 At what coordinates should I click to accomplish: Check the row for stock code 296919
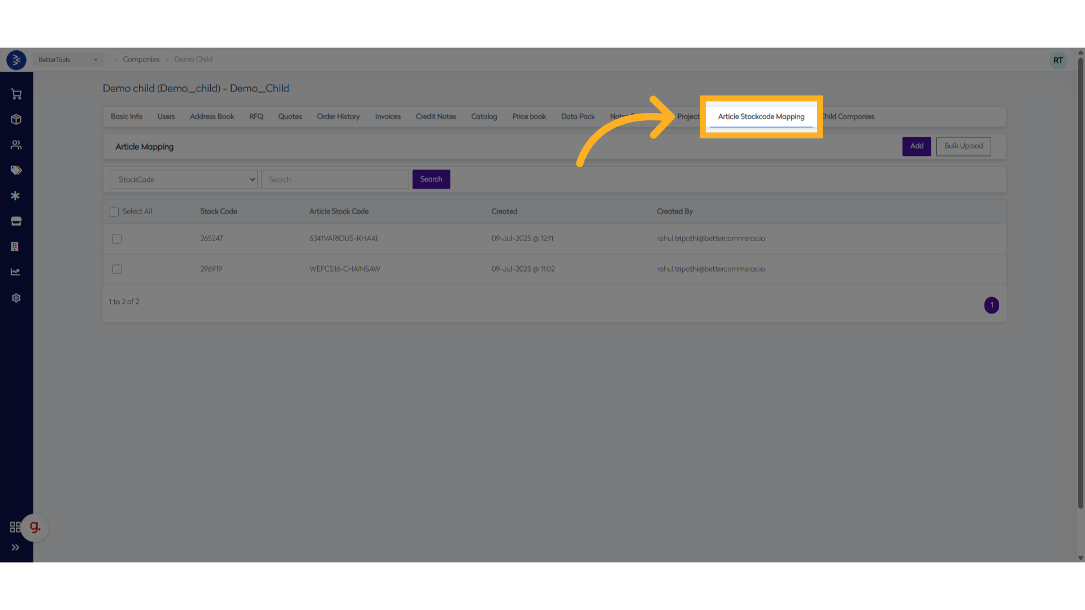(x=117, y=269)
